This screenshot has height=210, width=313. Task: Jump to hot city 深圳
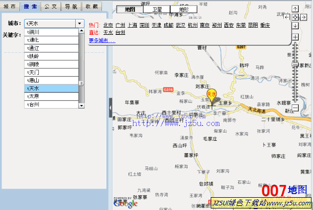(x=144, y=25)
